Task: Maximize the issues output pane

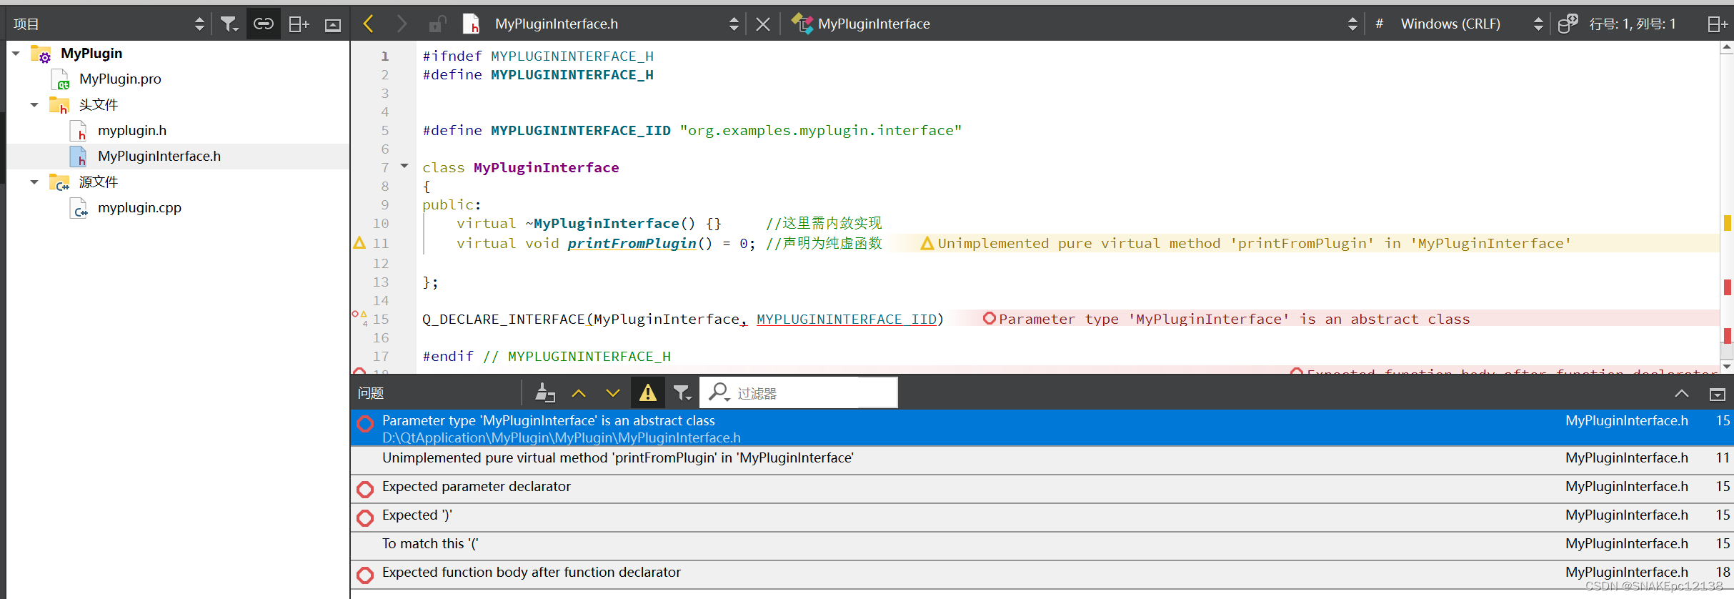Action: tap(1682, 394)
